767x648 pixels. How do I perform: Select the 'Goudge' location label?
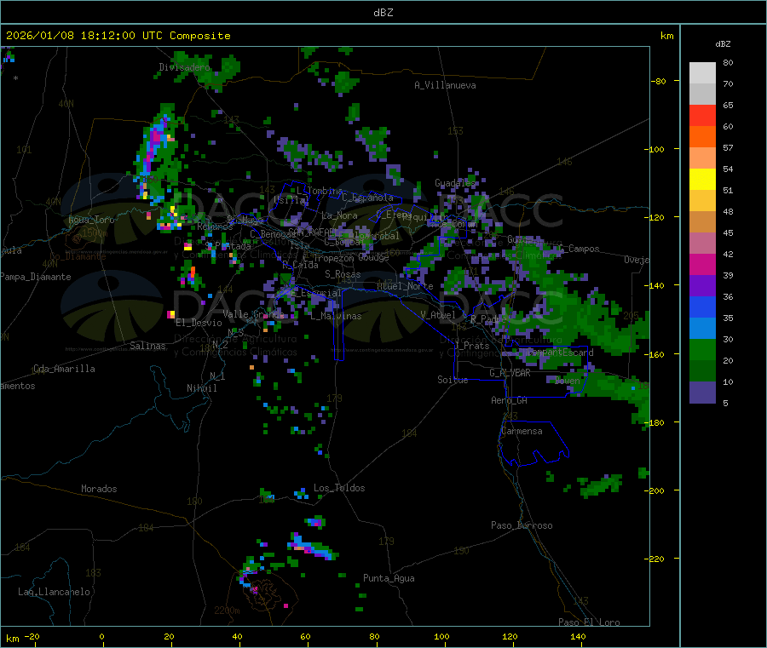click(374, 257)
